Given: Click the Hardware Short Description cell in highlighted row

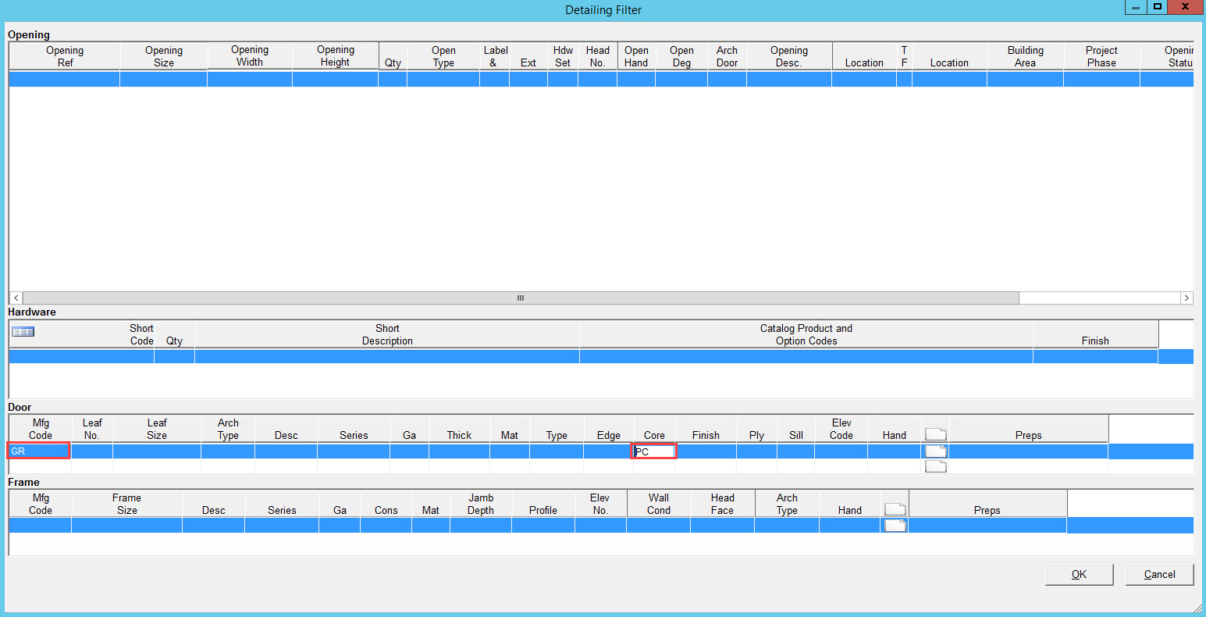Looking at the screenshot, I should coord(387,356).
